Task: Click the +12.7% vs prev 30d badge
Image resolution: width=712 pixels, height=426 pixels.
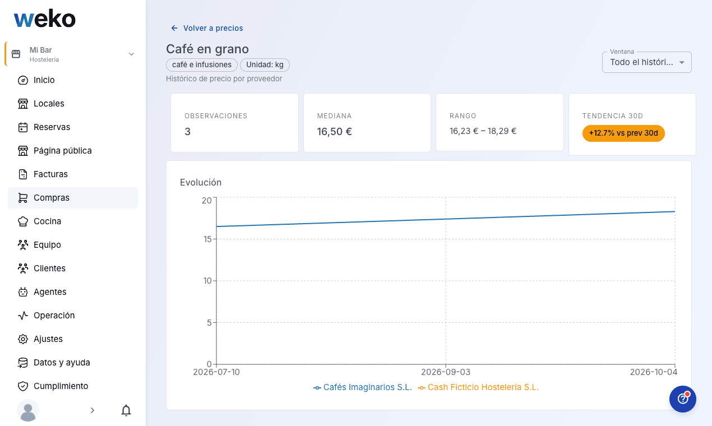Action: pyautogui.click(x=623, y=133)
